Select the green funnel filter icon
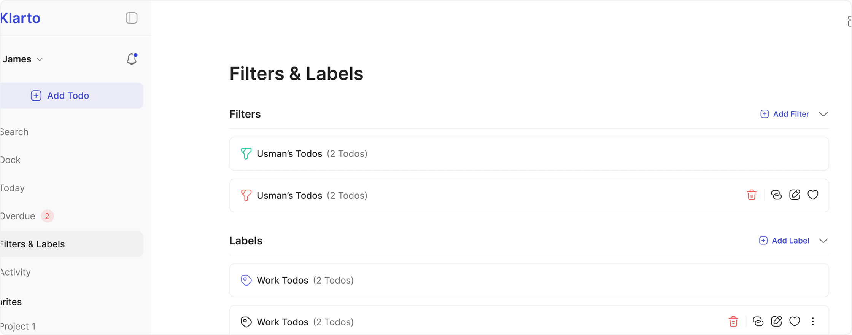 pyautogui.click(x=246, y=154)
